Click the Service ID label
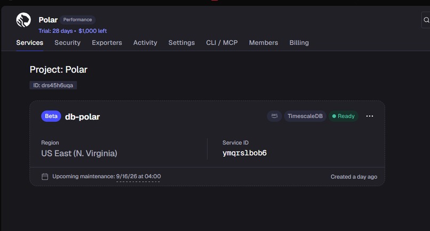430x231 pixels. click(x=236, y=142)
